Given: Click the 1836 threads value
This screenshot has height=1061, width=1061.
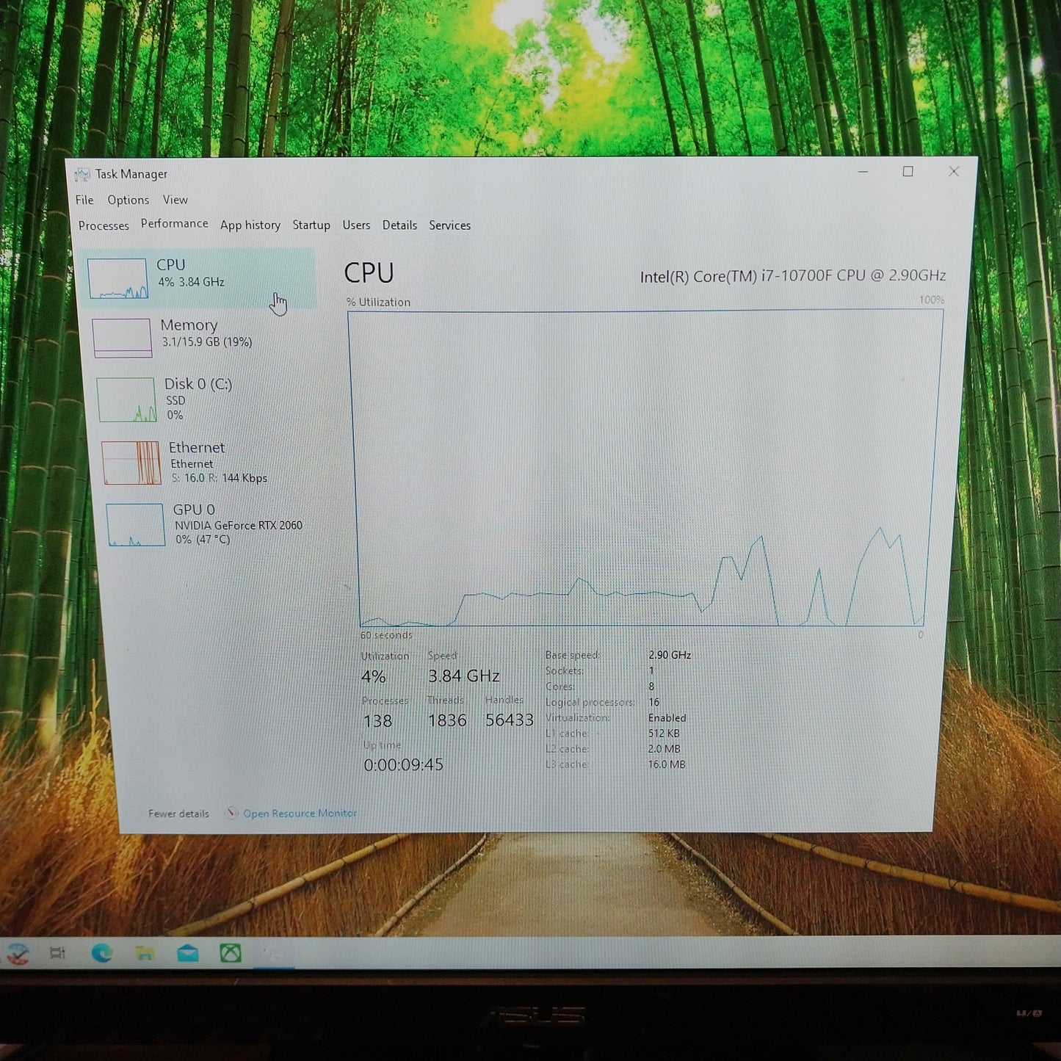Looking at the screenshot, I should [x=447, y=720].
